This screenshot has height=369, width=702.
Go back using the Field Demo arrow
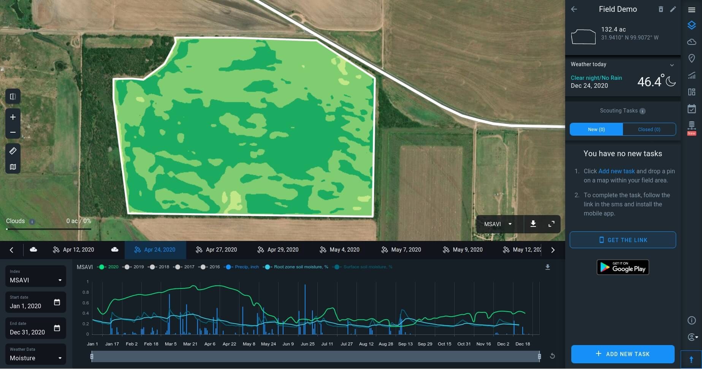point(574,9)
